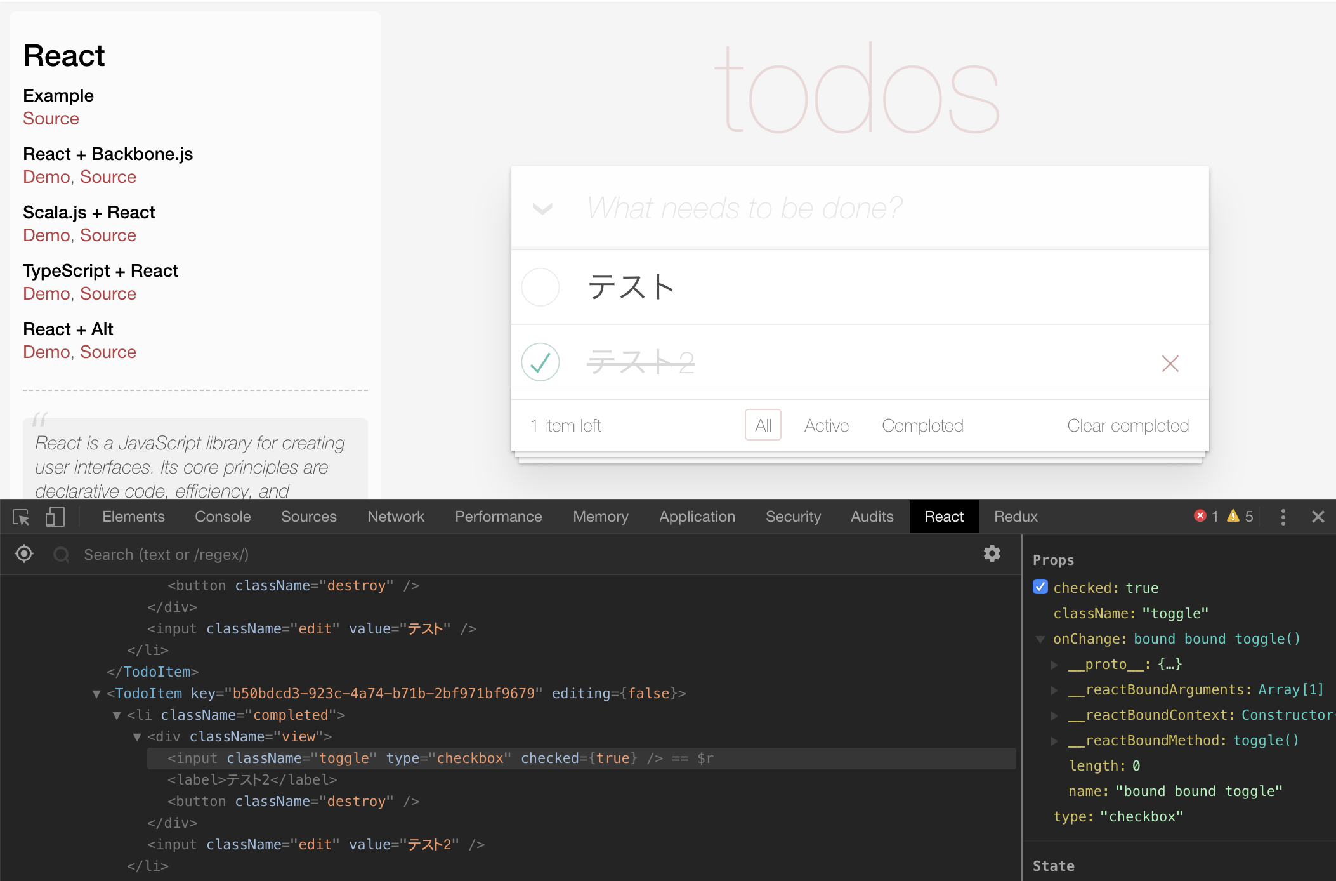Toggle the checked prop checkbox
Screen dimensions: 1336x881
[1040, 587]
